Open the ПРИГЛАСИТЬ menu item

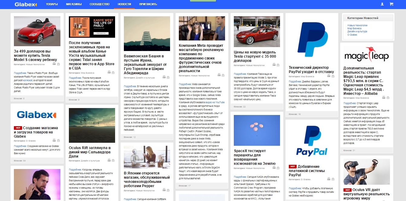tap(148, 4)
